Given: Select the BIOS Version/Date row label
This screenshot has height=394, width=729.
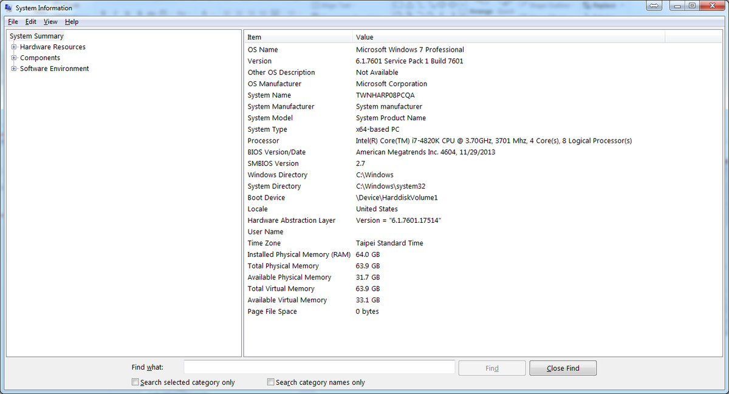Looking at the screenshot, I should pos(276,152).
